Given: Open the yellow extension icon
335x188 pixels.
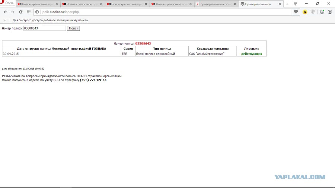Looking at the screenshot, I should 305,12.
